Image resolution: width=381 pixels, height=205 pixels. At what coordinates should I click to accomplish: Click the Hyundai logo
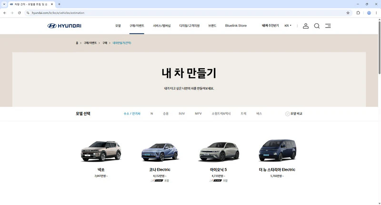point(64,26)
